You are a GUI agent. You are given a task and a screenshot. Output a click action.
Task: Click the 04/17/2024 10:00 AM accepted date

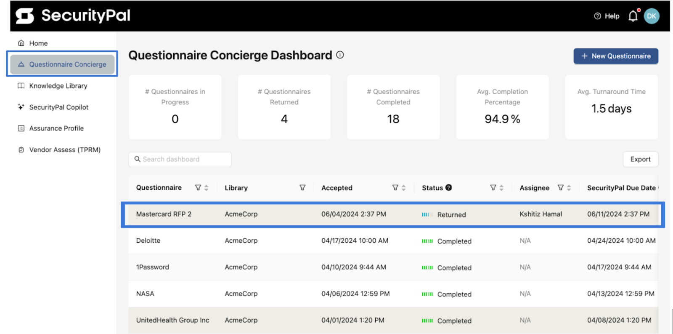[x=355, y=241]
